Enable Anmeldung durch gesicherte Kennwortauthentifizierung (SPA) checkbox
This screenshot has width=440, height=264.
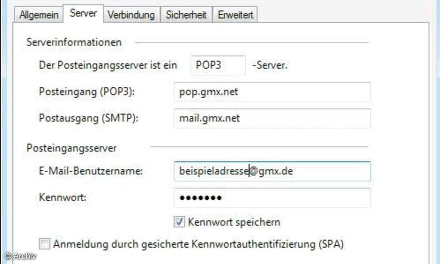(44, 244)
